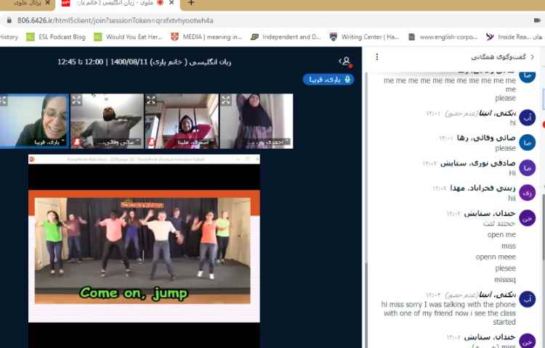Click purple avatar beside 'hii' message
Viewport: 545px width, 348px height.
tap(528, 193)
